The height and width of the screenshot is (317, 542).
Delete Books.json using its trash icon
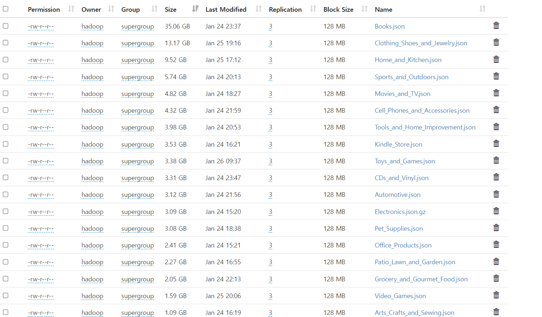coord(496,26)
